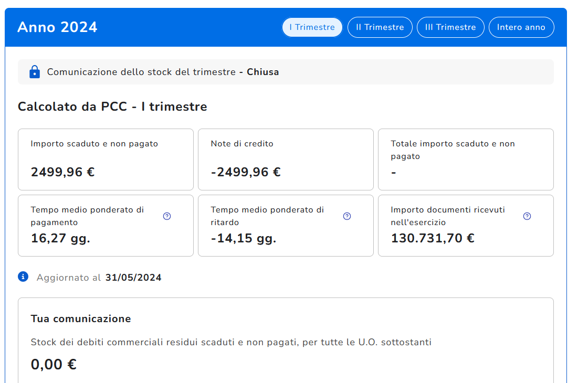Click the update date 31/05/2024
This screenshot has width=578, height=383.
(133, 278)
